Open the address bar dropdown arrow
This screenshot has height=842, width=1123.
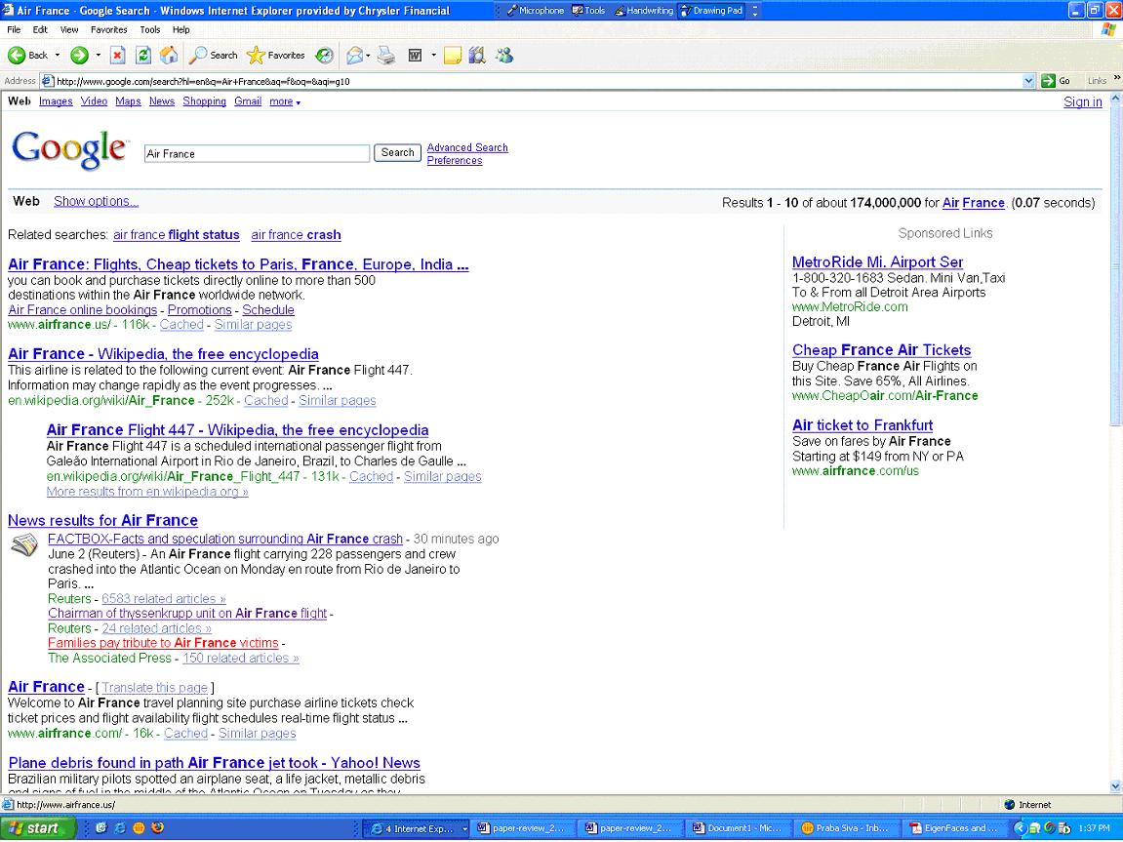pyautogui.click(x=1028, y=81)
